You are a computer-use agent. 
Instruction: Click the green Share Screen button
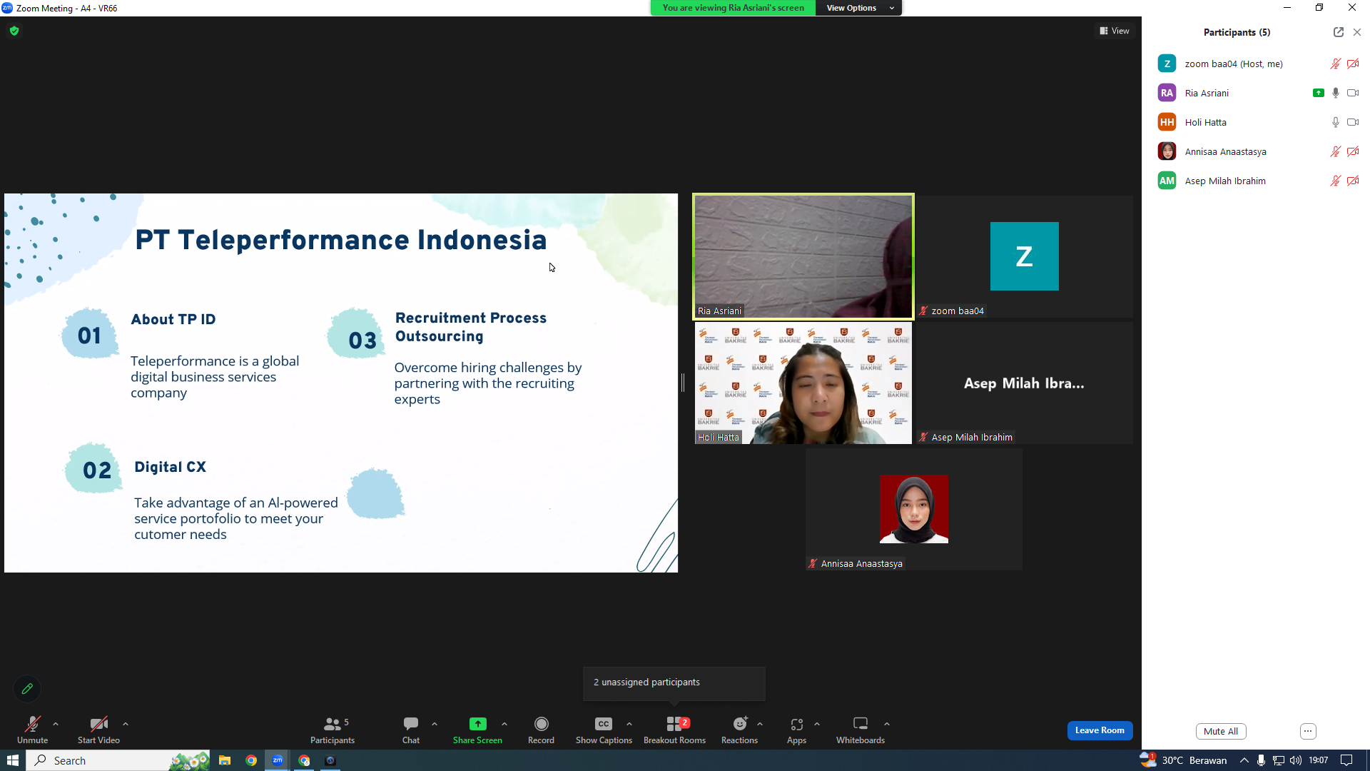[477, 730]
